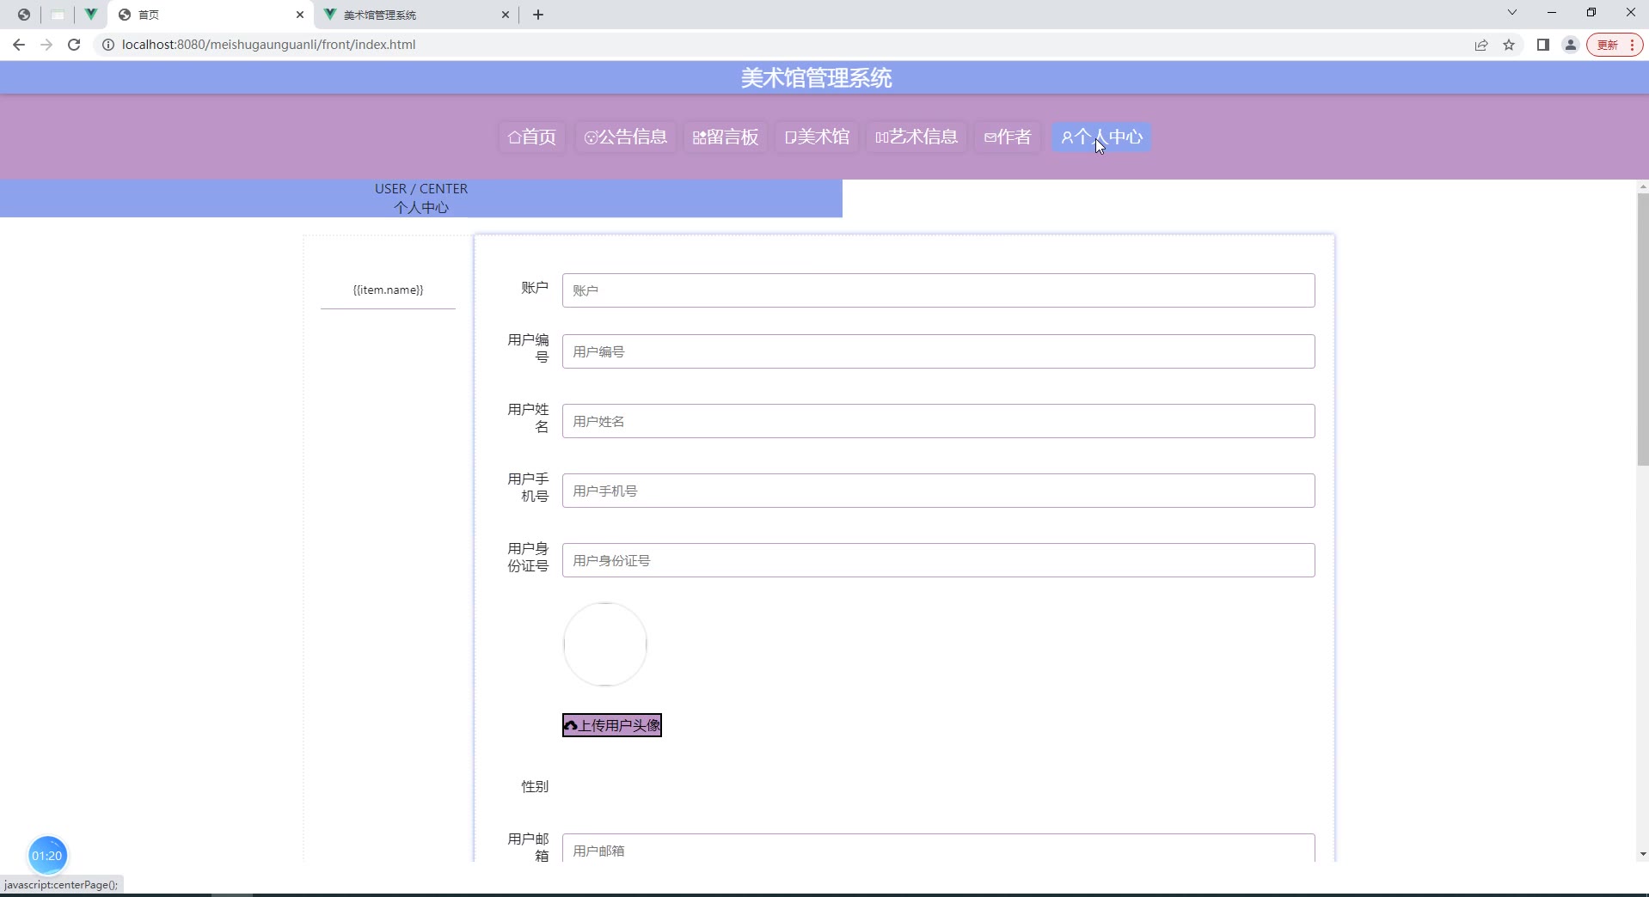
Task: Open the browser profile avatar icon
Action: click(1571, 45)
